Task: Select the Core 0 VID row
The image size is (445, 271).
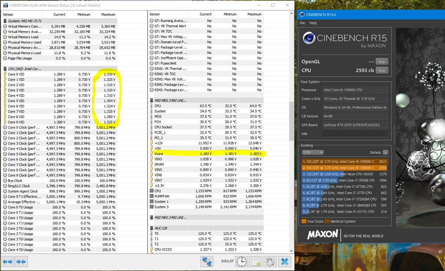Action: (x=60, y=74)
